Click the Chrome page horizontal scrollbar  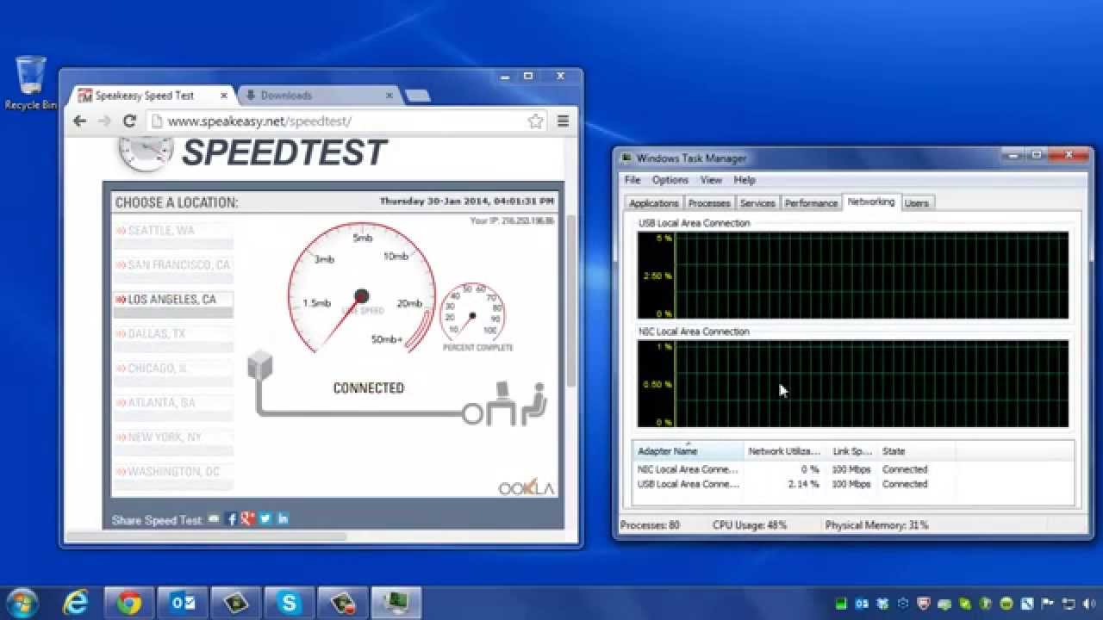click(207, 536)
